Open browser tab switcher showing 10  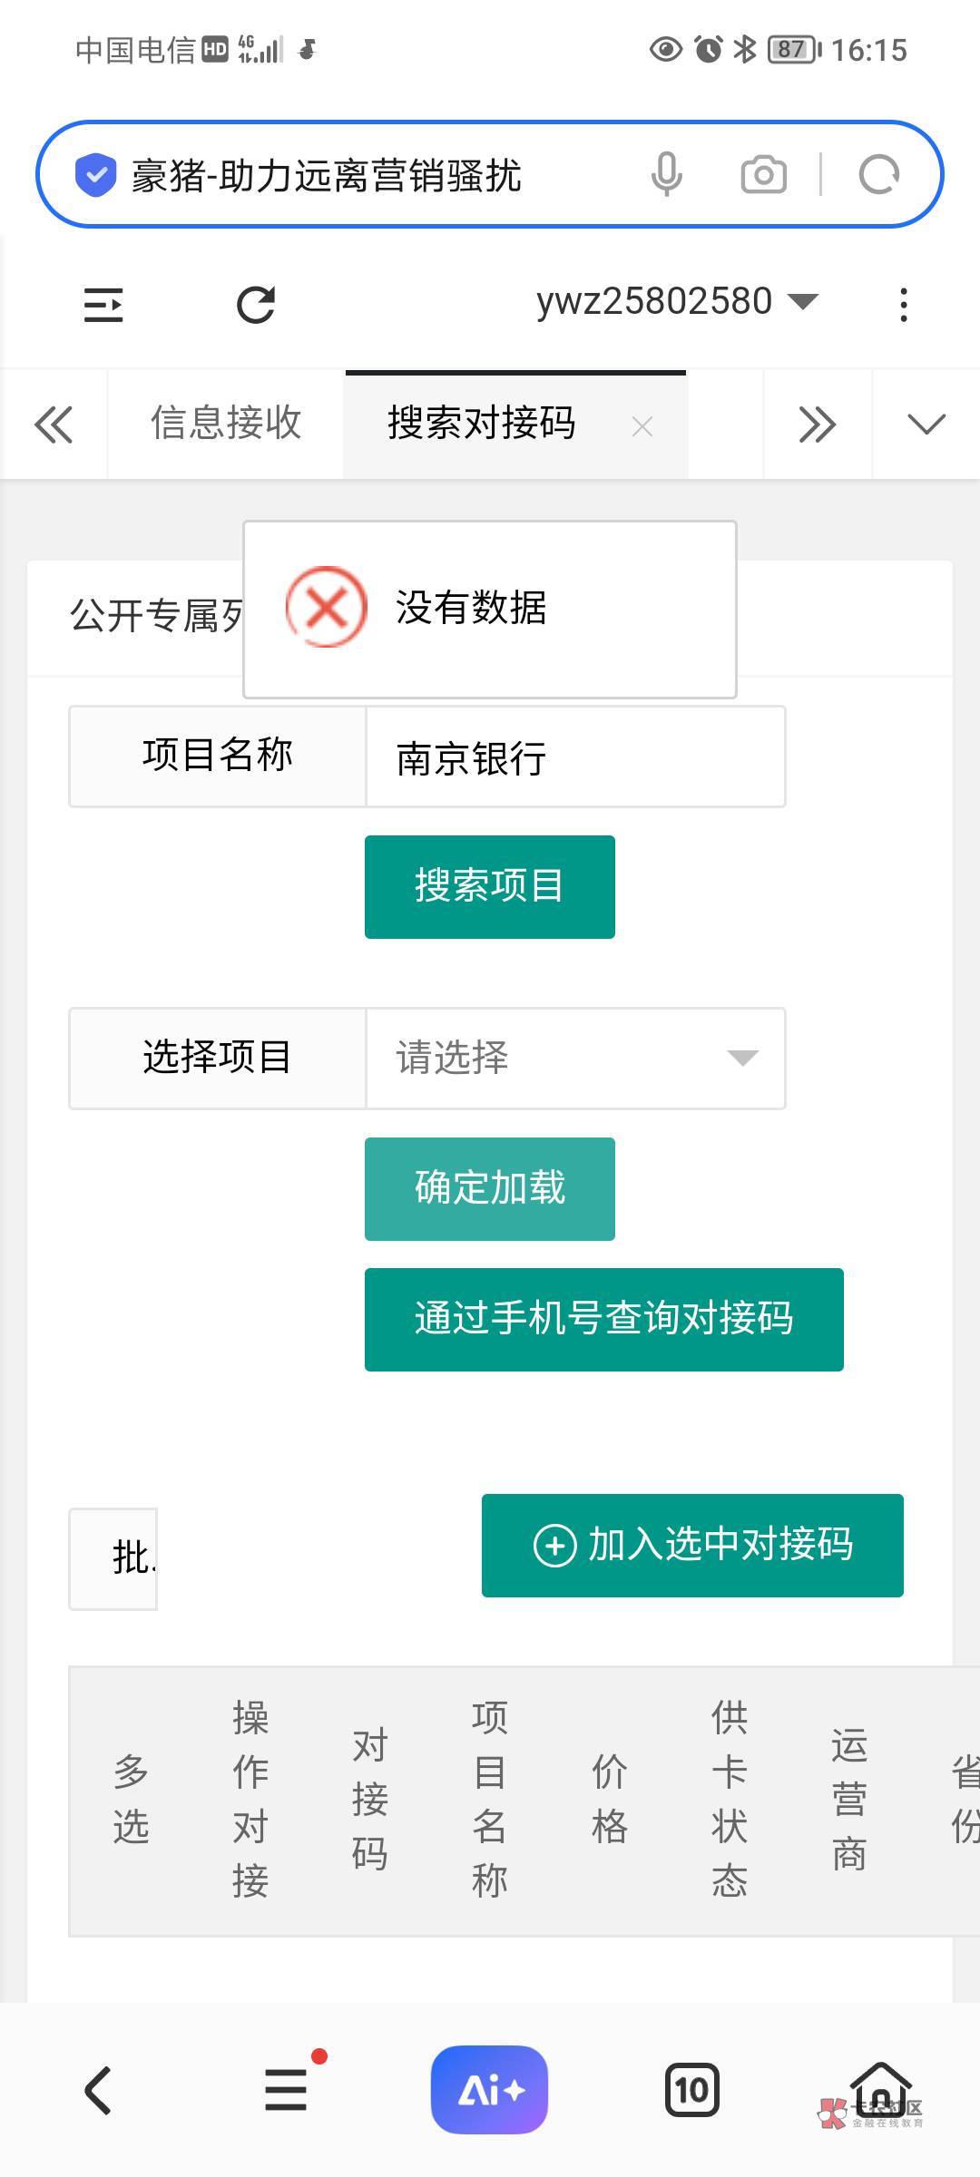pos(691,2090)
